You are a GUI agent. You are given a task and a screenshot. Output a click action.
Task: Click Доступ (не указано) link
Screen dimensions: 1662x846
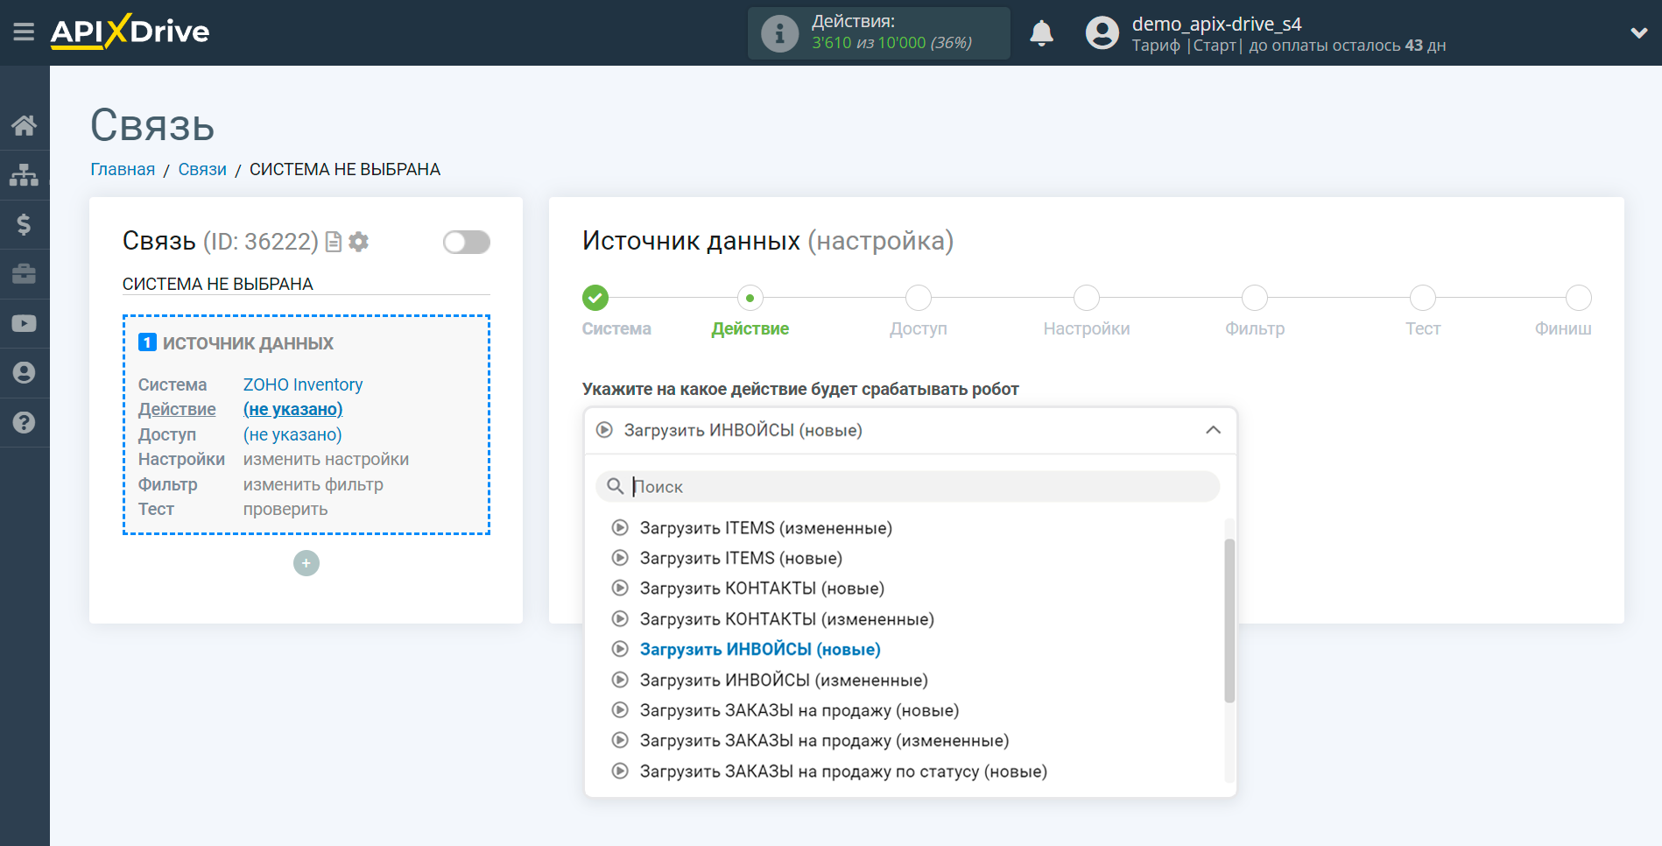point(292,434)
